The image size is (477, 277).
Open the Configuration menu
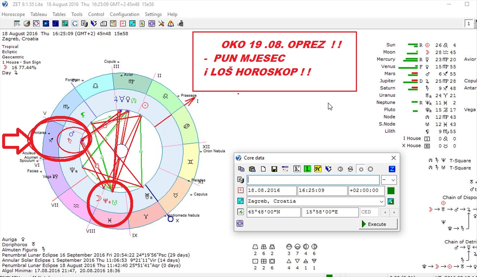[x=124, y=14]
